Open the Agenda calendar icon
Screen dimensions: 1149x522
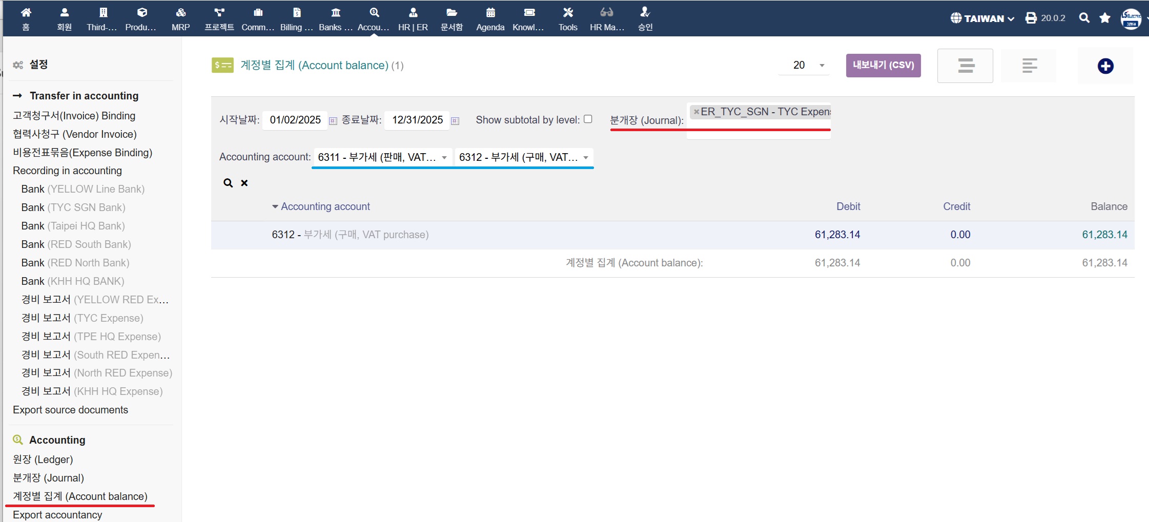point(490,13)
